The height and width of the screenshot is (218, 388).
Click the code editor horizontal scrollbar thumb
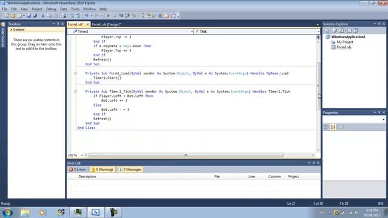click(x=186, y=155)
